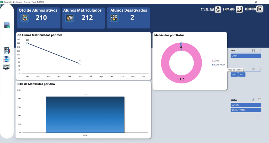
Task: Click the expand arrows icon next to EXPANDIR
Action: point(239,9)
